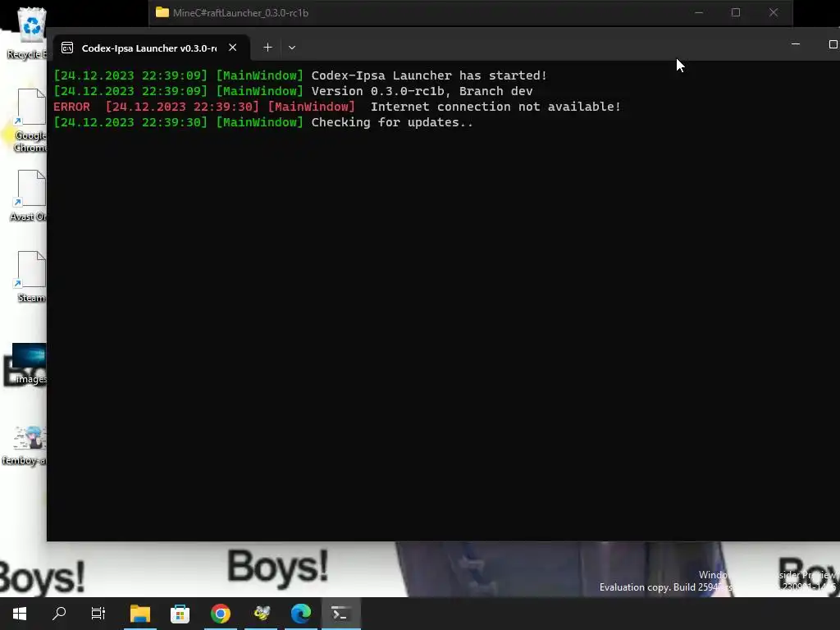
Task: Select the Avast desktop shortcut
Action: click(x=30, y=195)
